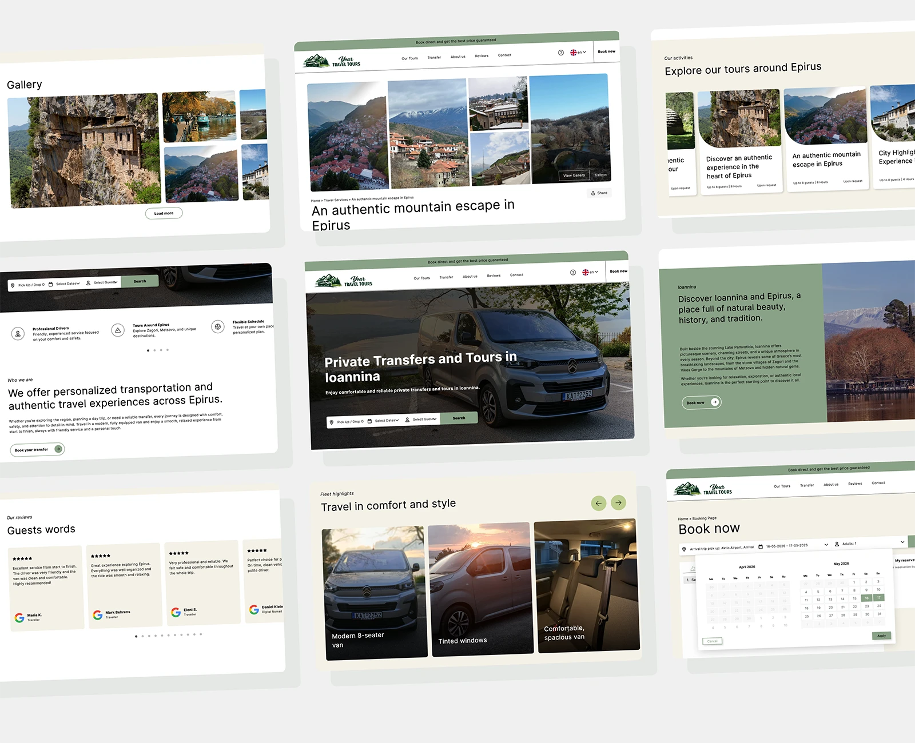Select Transfer in the hero homepage menu
Image resolution: width=915 pixels, height=743 pixels.
[x=446, y=277]
